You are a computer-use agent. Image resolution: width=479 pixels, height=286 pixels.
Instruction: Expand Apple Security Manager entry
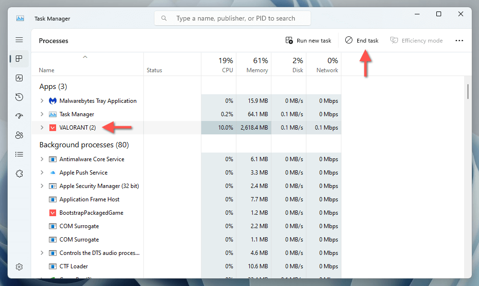(42, 186)
